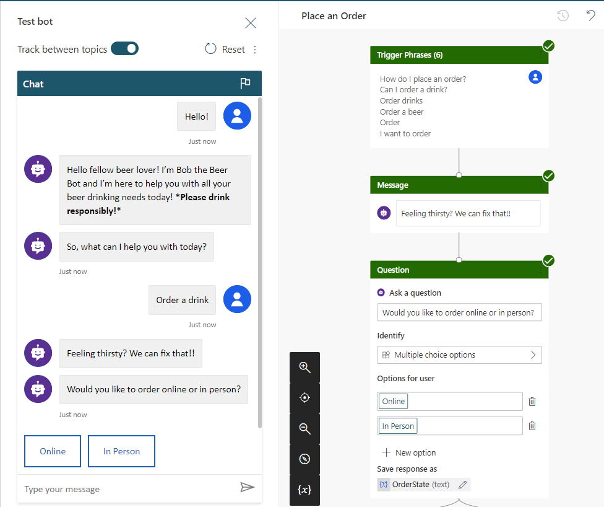Add a New option to question
This screenshot has height=507, width=604.
tap(408, 452)
